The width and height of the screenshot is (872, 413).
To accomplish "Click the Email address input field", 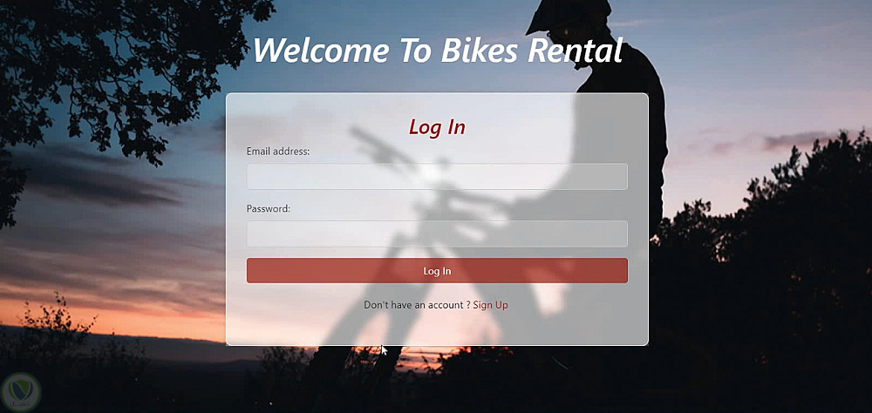I will (x=437, y=176).
